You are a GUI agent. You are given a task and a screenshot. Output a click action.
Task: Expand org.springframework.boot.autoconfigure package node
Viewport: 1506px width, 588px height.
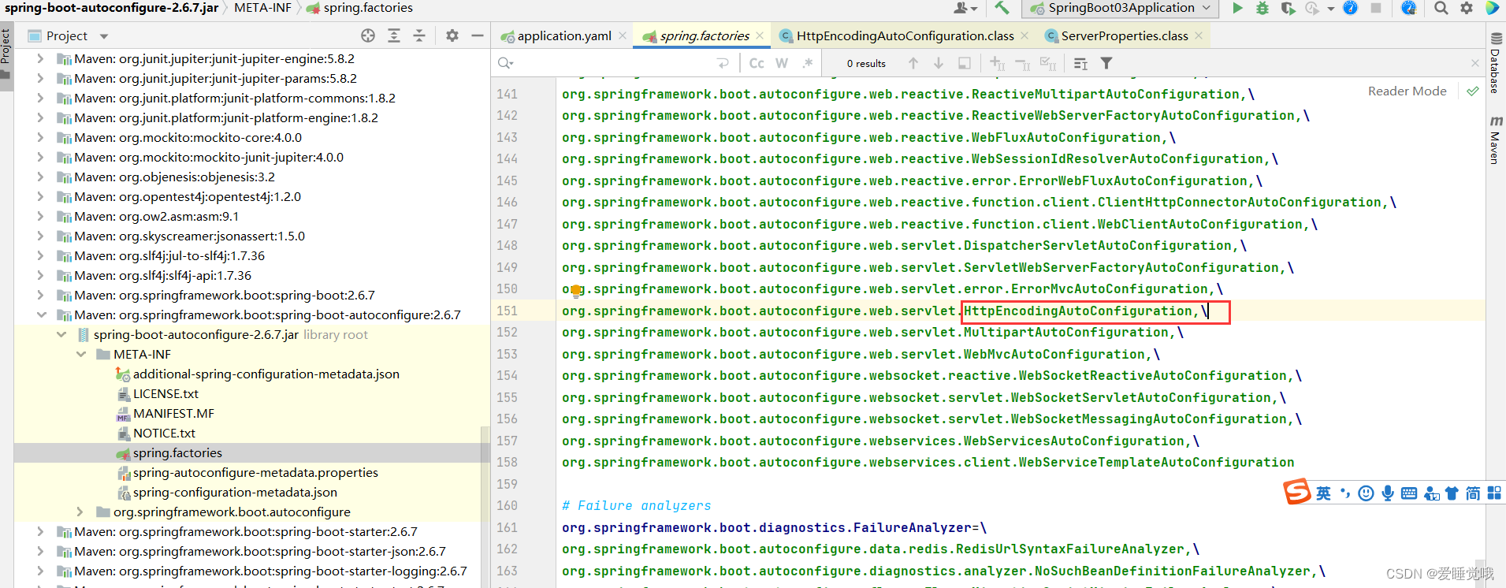point(80,512)
